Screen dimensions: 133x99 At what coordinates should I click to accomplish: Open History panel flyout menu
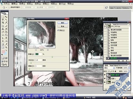[130, 24]
